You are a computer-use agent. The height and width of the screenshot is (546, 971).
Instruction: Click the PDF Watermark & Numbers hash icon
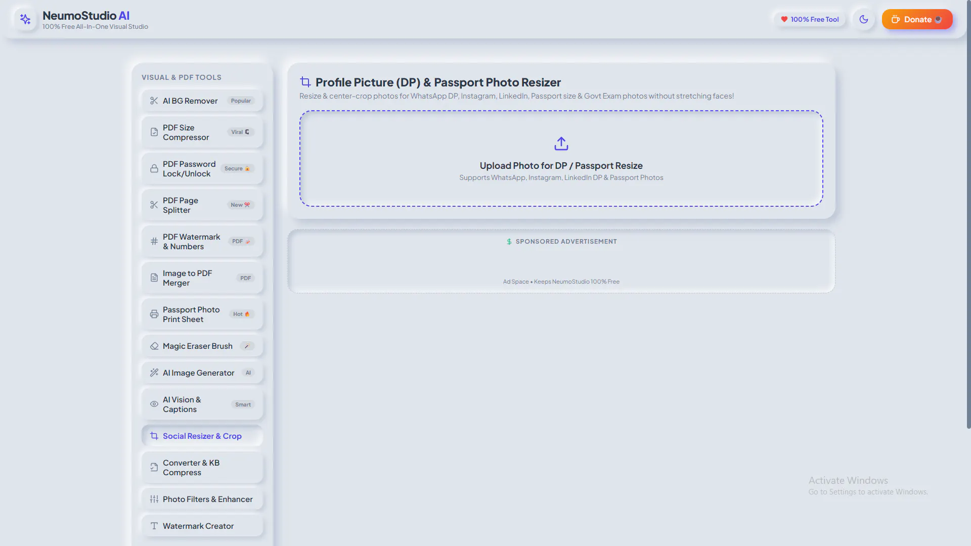click(154, 241)
